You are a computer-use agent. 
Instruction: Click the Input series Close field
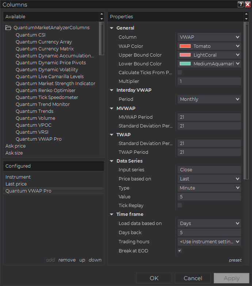[x=209, y=169]
